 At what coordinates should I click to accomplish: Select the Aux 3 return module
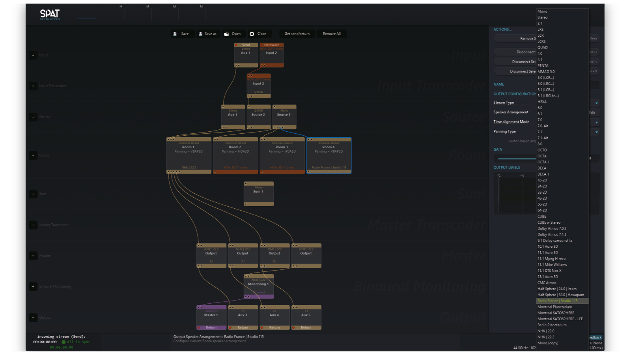[x=243, y=318]
